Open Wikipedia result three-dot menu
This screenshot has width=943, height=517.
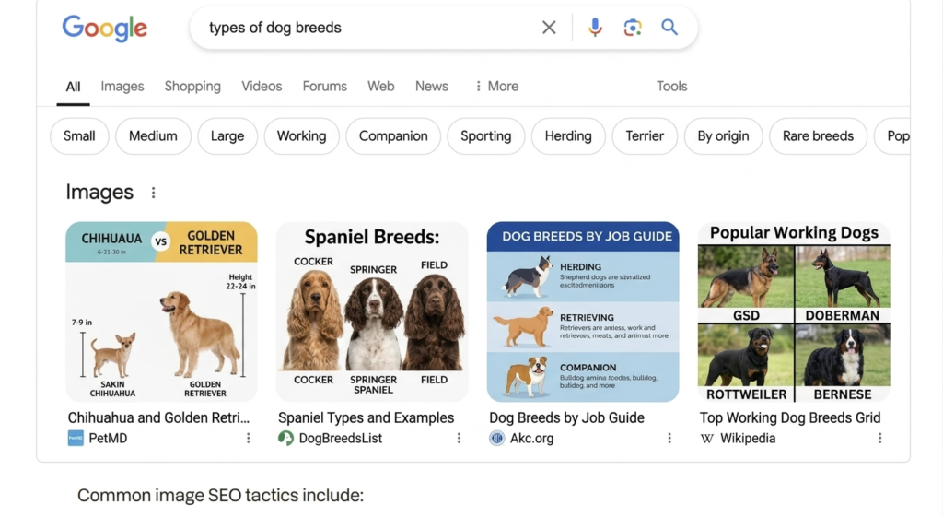pos(879,438)
